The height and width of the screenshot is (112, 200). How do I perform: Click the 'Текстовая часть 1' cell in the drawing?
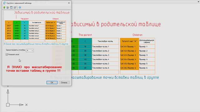click(105, 46)
